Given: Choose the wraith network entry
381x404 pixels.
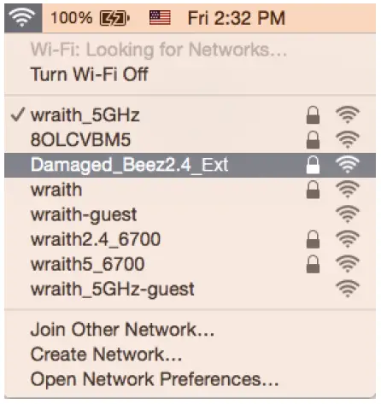Looking at the screenshot, I should [190, 190].
